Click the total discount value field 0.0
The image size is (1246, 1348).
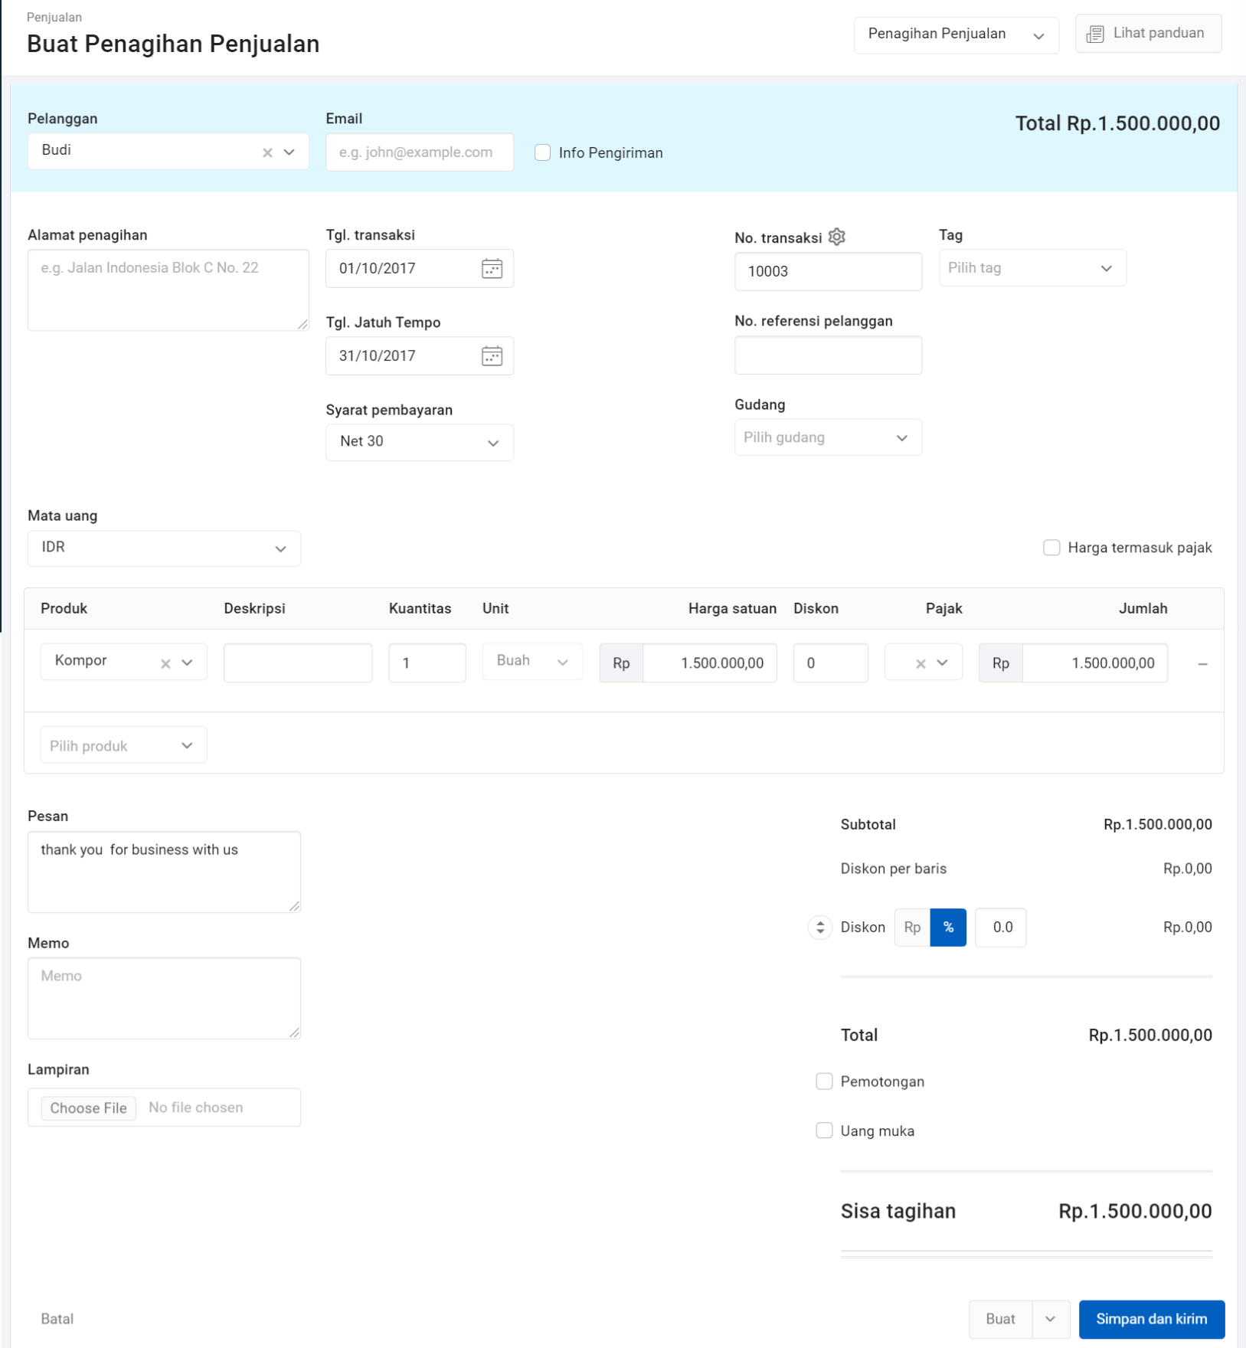click(x=1000, y=928)
